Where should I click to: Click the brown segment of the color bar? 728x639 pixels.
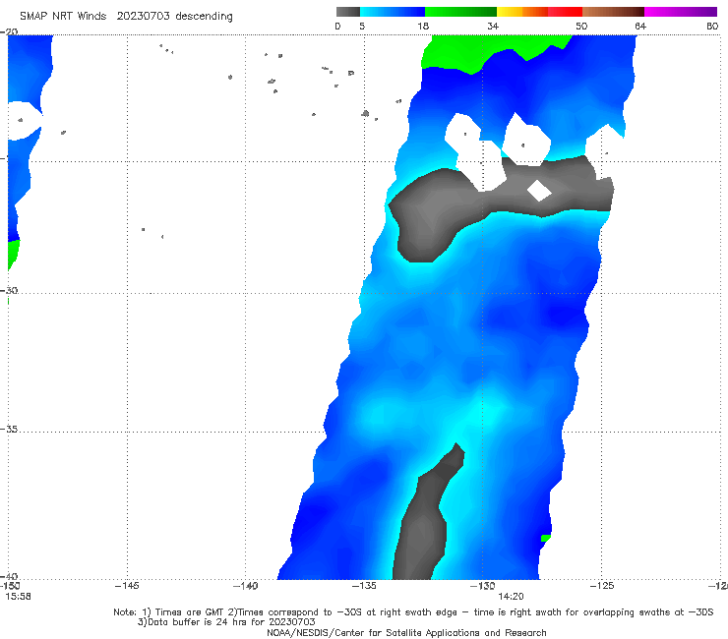613,12
